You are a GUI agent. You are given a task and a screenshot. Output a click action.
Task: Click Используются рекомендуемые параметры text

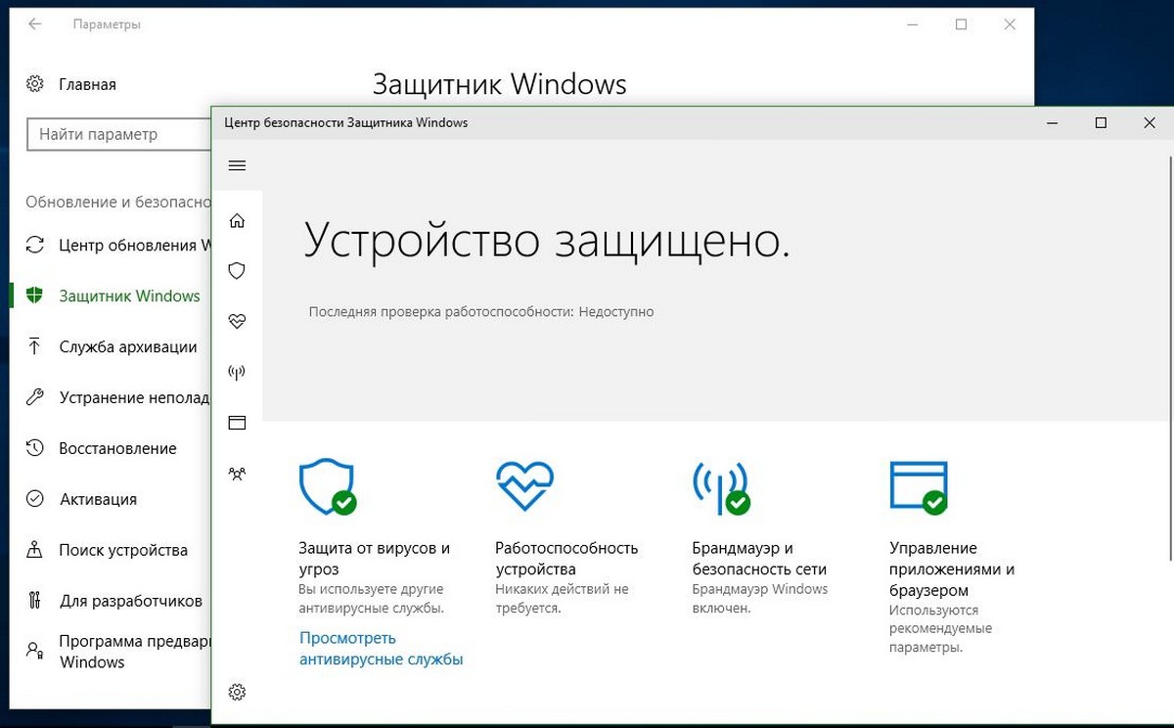tap(940, 629)
